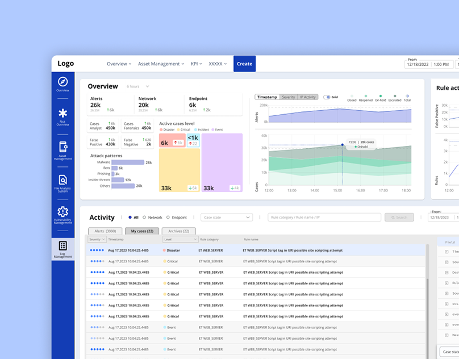
Task: Click the 12/18/2022 From date field
Action: click(418, 64)
